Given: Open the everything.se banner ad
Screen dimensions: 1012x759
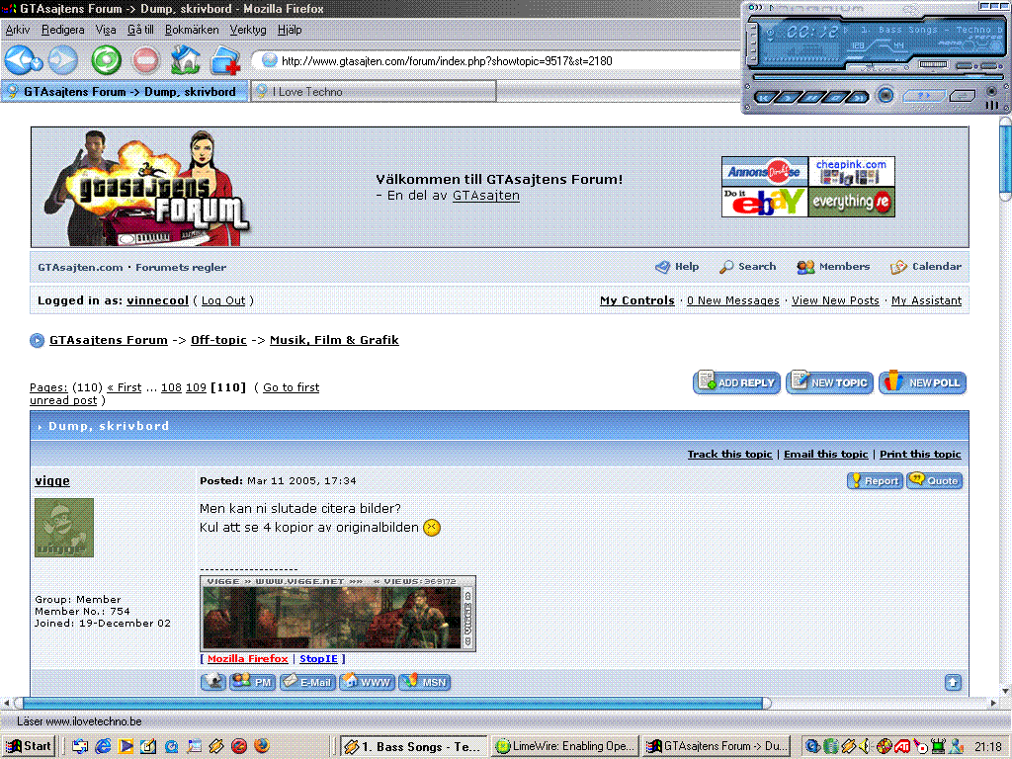Looking at the screenshot, I should [851, 202].
